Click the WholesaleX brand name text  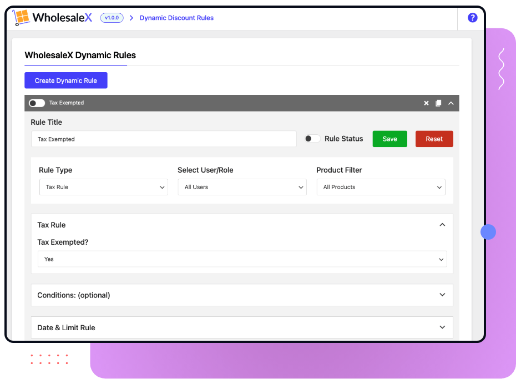(x=62, y=17)
